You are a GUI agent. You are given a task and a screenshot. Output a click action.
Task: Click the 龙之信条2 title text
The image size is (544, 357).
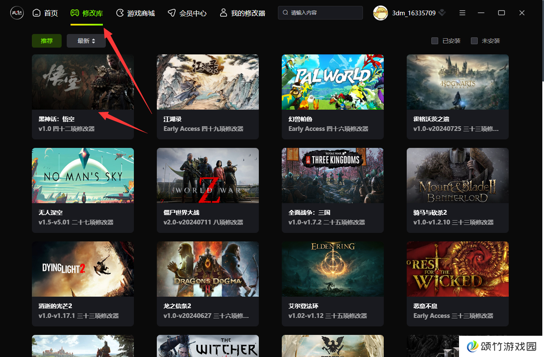click(177, 306)
